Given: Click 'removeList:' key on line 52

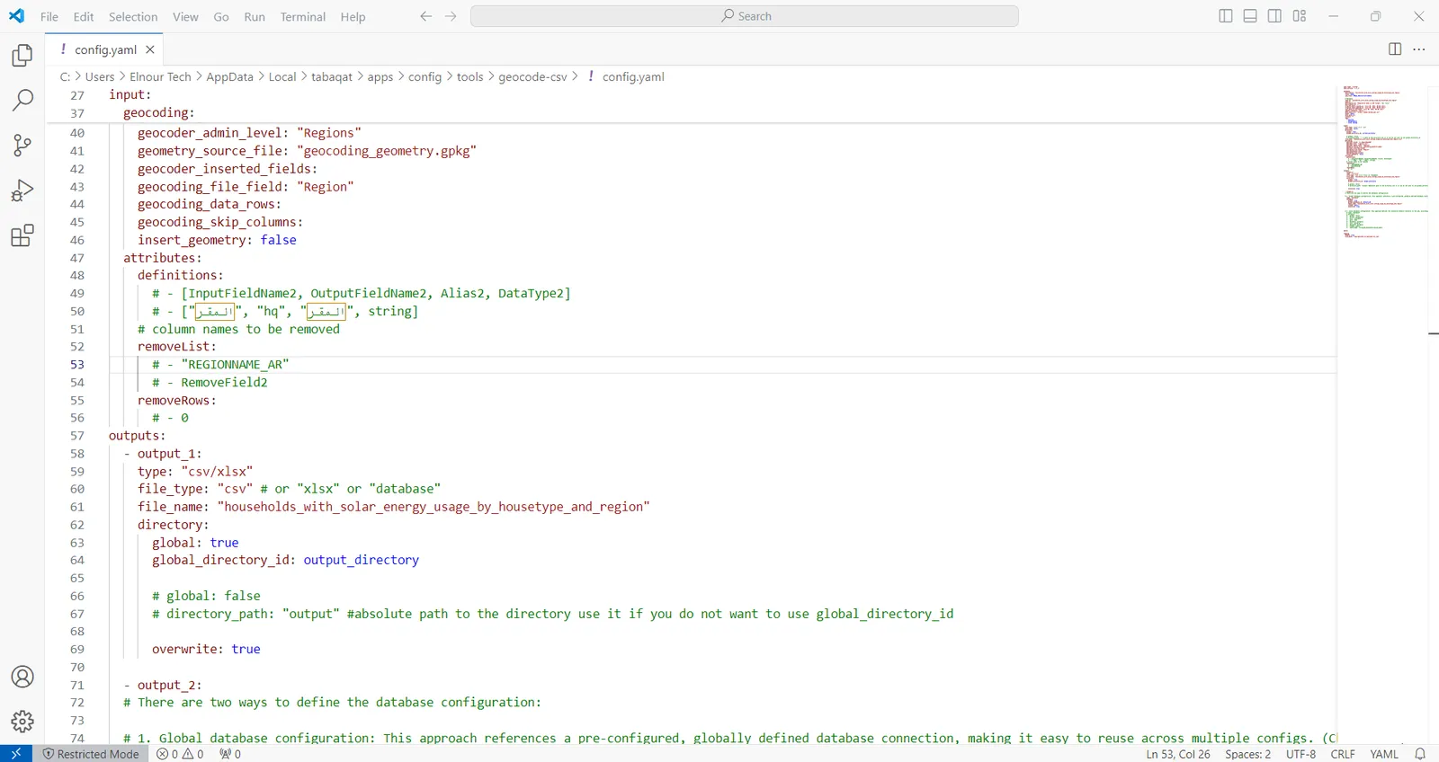Looking at the screenshot, I should coord(177,346).
